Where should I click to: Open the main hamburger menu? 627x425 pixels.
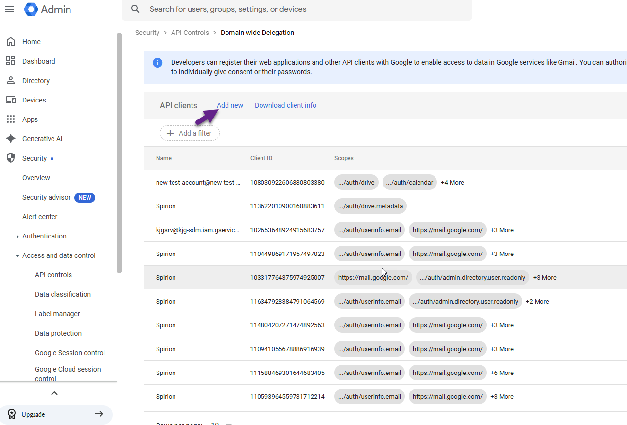point(9,9)
